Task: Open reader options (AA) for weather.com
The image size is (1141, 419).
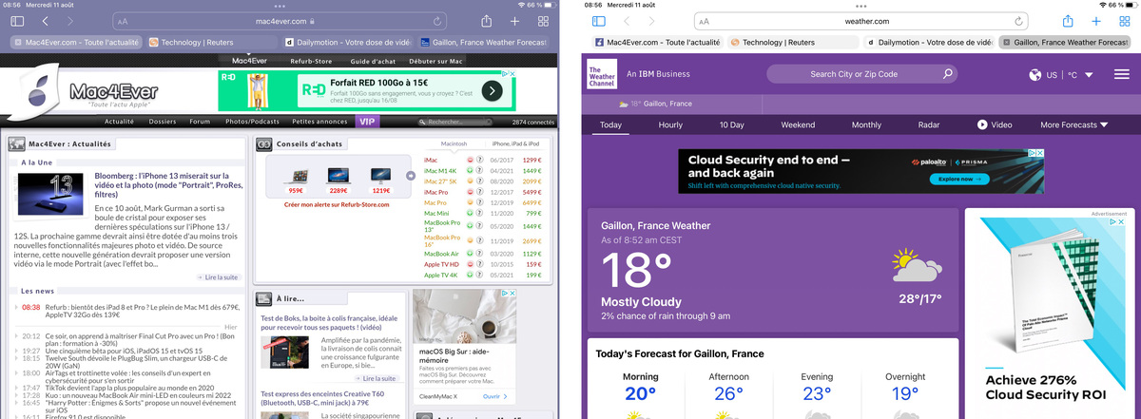Action: (704, 21)
